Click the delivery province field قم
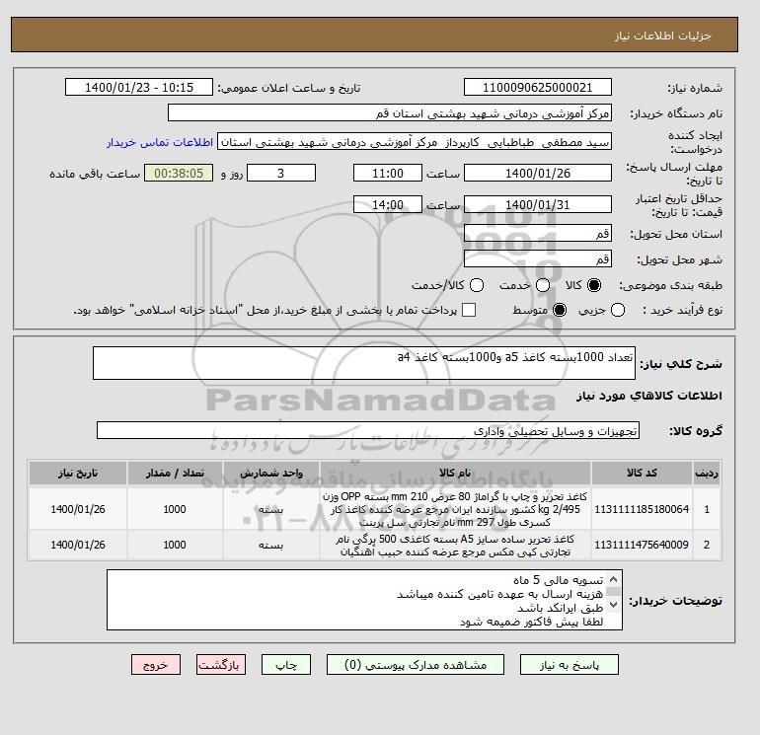 tap(538, 234)
